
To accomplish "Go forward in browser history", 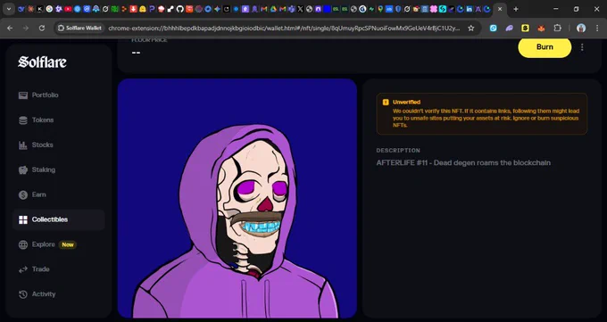I will 26,29.
